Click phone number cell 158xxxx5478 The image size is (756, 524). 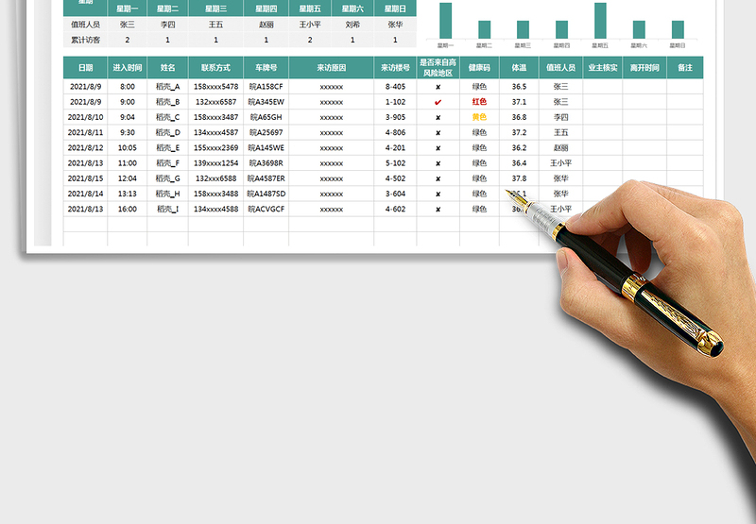[x=215, y=87]
